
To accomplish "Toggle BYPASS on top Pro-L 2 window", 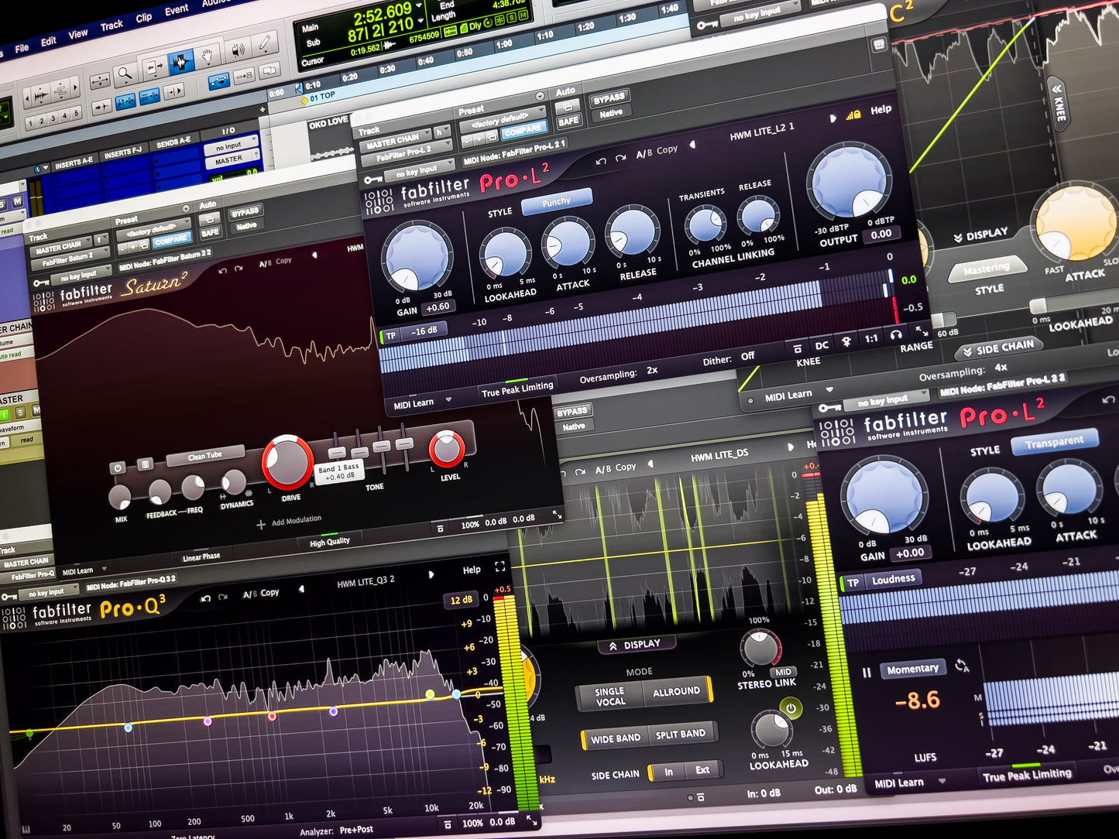I will (609, 99).
